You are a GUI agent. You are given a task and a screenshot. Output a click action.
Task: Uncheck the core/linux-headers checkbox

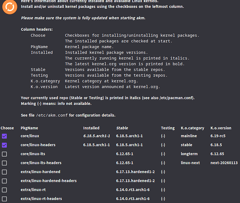click(x=4, y=145)
